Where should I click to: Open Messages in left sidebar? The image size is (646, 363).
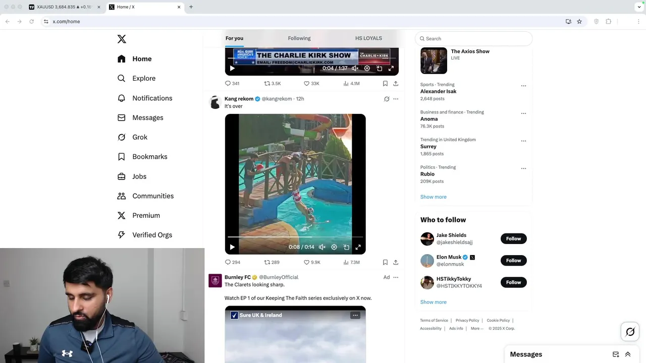click(140, 117)
